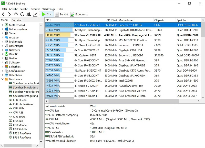Click the refresh toolbar icon
This screenshot has width=205, height=148.
point(22,14)
